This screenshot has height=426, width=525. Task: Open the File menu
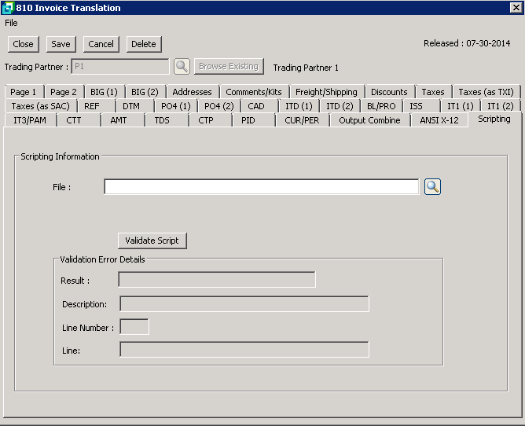click(x=11, y=23)
